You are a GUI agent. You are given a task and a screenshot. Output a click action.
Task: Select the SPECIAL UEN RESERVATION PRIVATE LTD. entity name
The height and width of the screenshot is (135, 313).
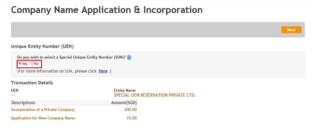pyautogui.click(x=155, y=95)
